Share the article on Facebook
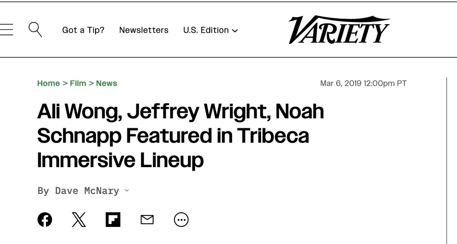This screenshot has width=457, height=244. pos(45,219)
